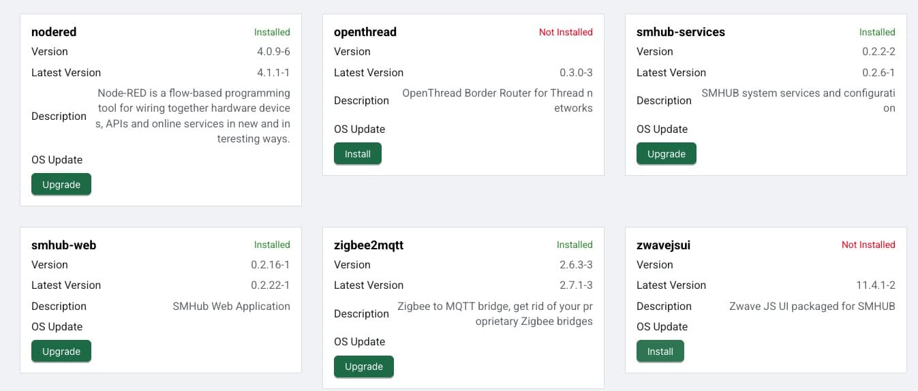The width and height of the screenshot is (918, 391).
Task: Install the openthread package
Action: 357,154
